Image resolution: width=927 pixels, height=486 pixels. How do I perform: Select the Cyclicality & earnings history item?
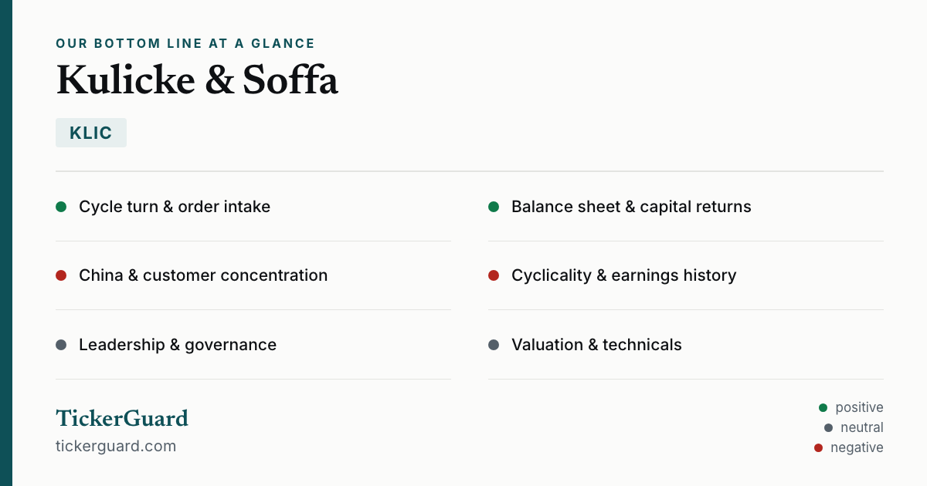point(686,275)
